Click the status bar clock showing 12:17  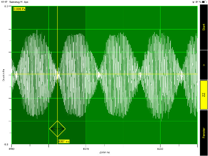[x=4, y=2]
